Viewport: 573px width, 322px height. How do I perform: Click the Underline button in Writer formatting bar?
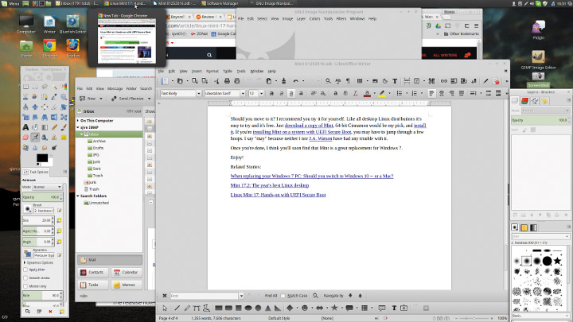click(x=291, y=94)
